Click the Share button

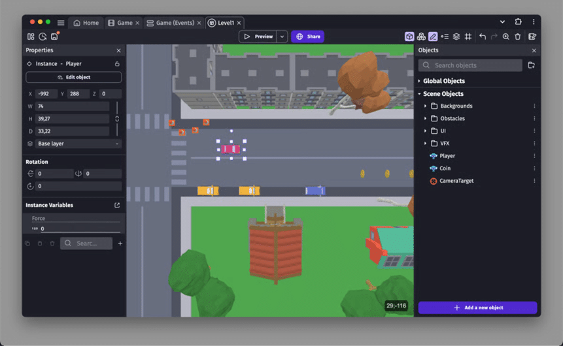coord(308,37)
